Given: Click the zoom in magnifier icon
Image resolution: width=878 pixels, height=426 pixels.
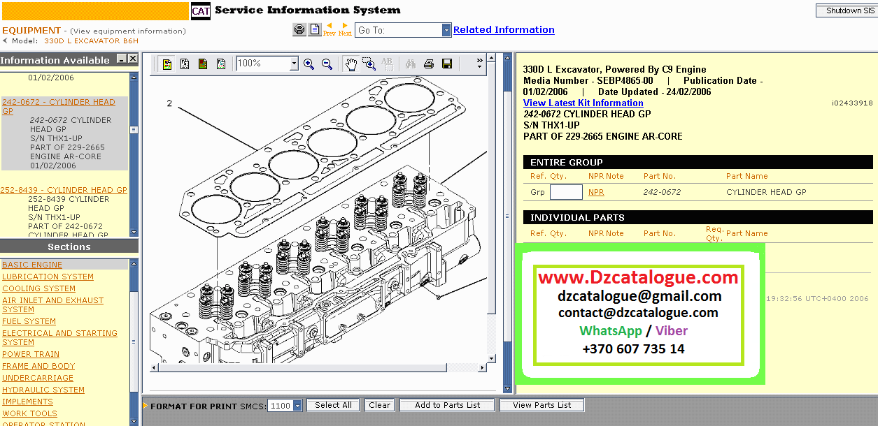Looking at the screenshot, I should (x=309, y=64).
